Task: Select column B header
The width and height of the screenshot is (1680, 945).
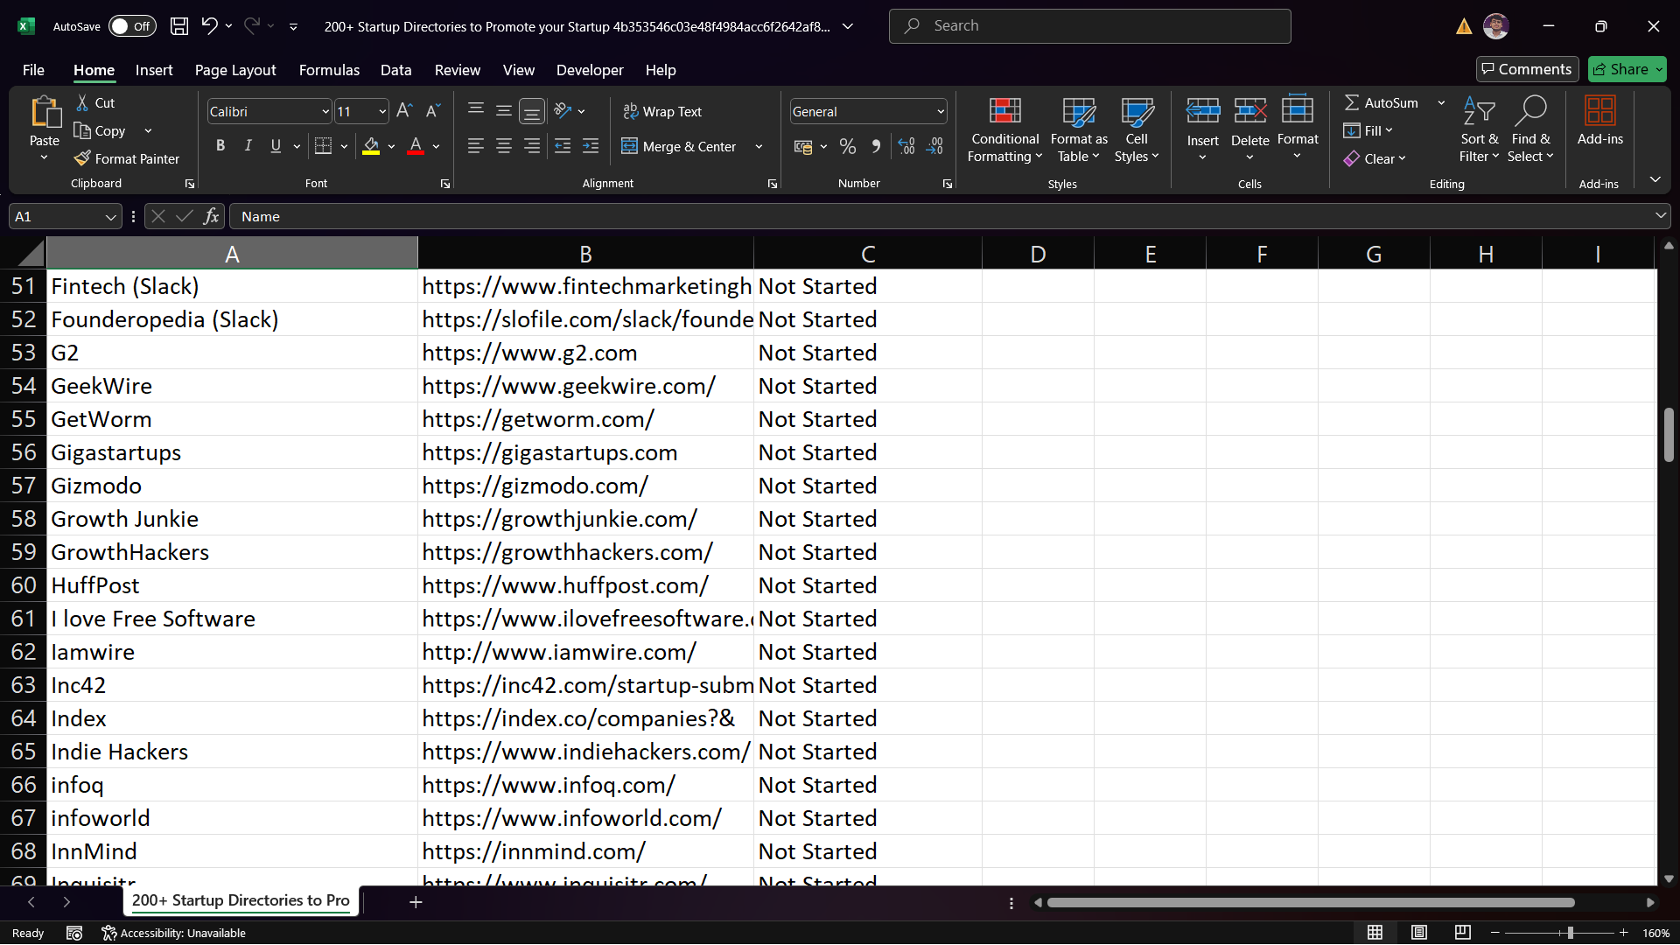Action: coord(585,254)
